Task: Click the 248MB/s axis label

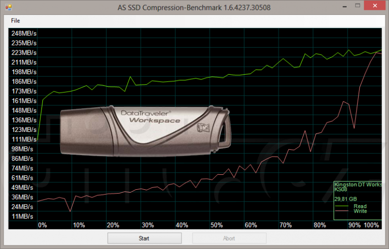Action: [x=24, y=33]
